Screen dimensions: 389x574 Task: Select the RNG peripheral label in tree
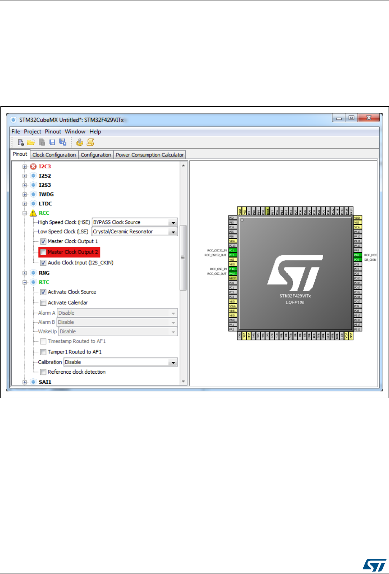point(44,273)
